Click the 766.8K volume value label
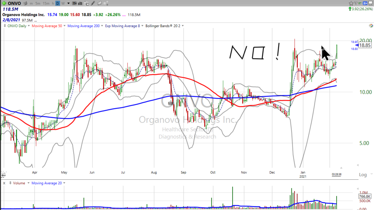Screen dimensions: 374x210 [365, 196]
